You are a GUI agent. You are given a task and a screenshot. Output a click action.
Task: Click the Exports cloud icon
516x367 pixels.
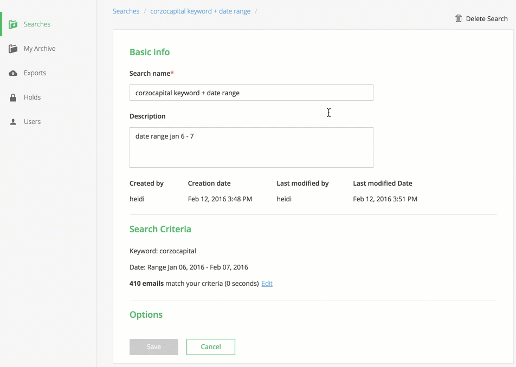pyautogui.click(x=12, y=73)
